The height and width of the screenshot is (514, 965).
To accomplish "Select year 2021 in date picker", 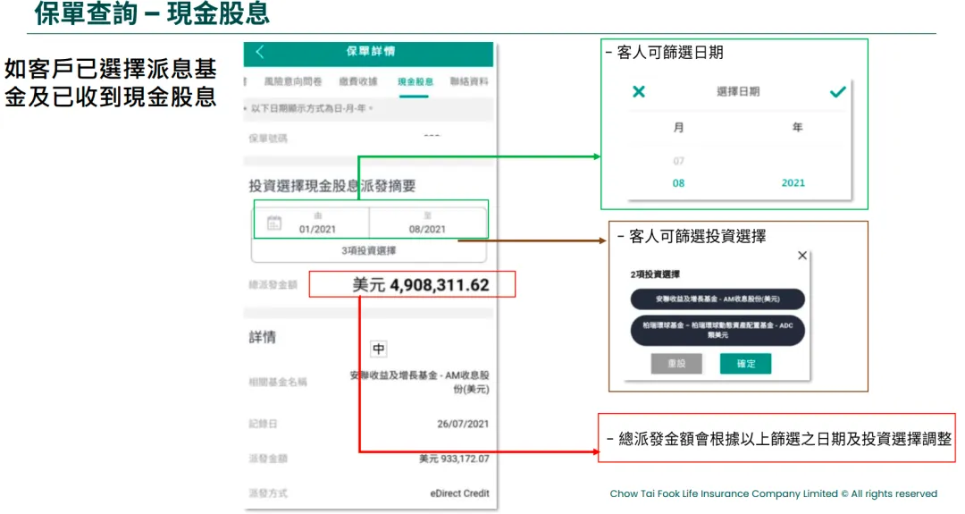I will 793,183.
